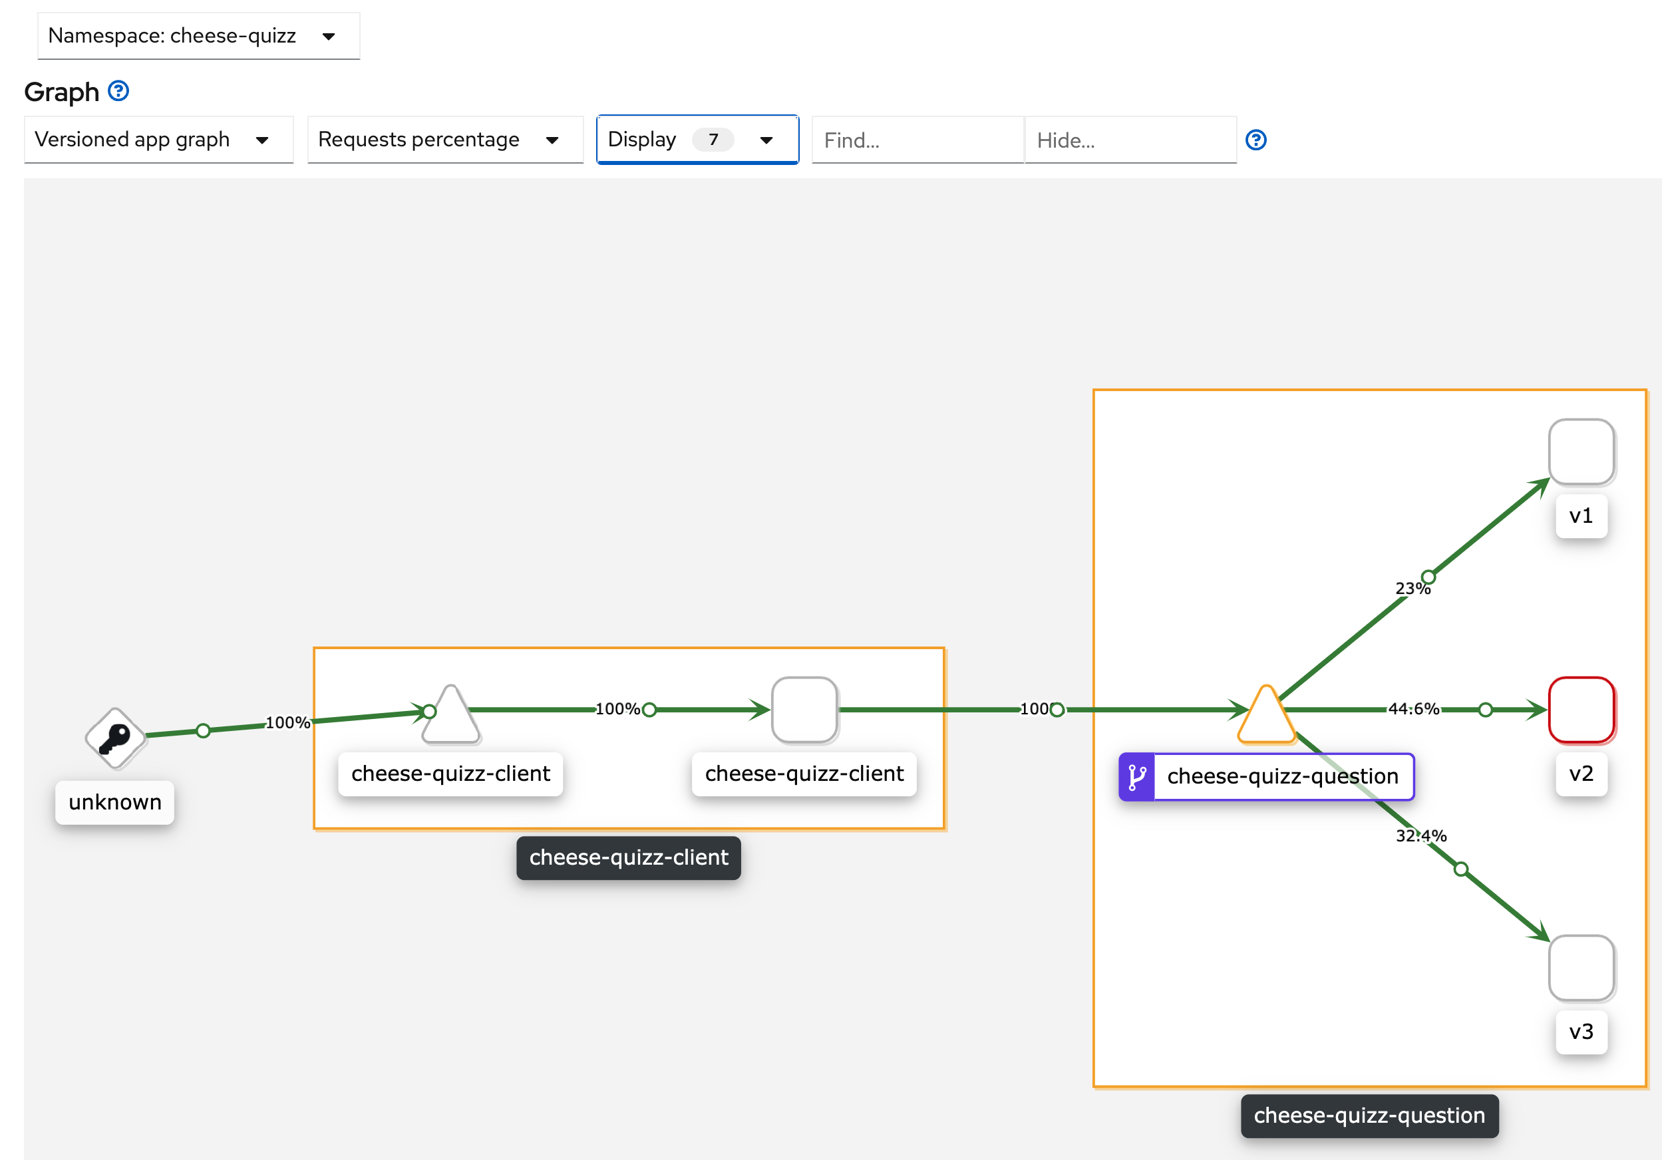Click the unknown key node icon
This screenshot has width=1662, height=1160.
pos(115,738)
